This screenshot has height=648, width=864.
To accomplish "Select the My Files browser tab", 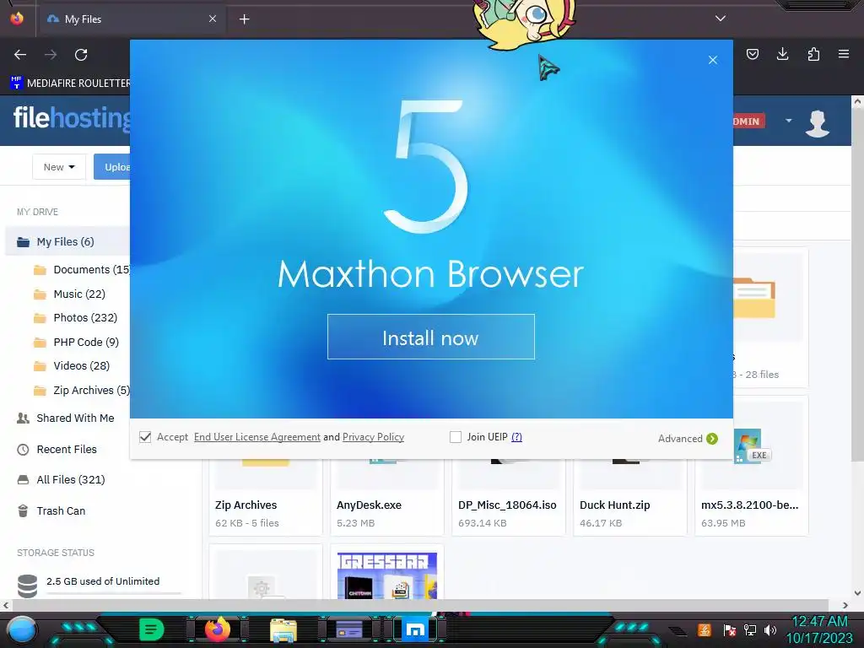I will [132, 19].
